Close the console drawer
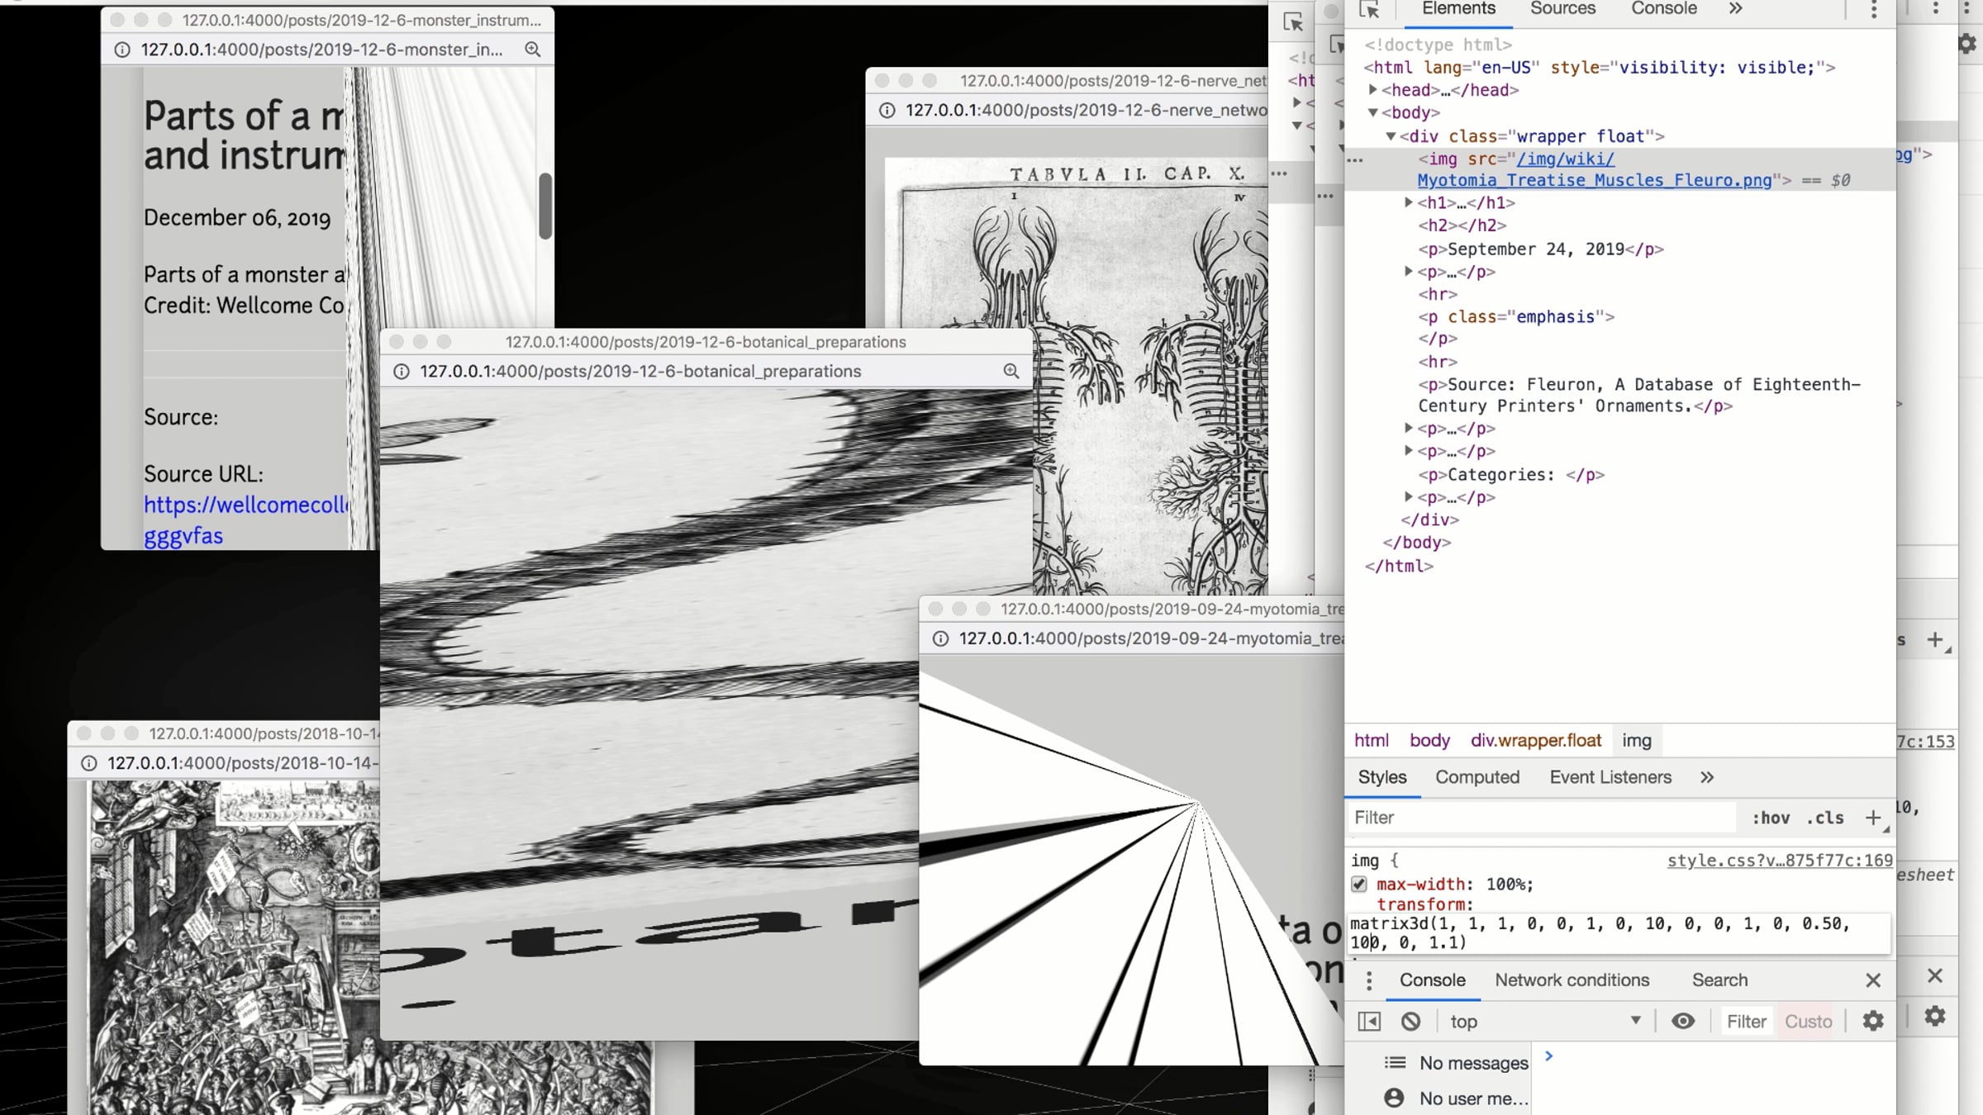This screenshot has height=1115, width=1983. point(1872,980)
